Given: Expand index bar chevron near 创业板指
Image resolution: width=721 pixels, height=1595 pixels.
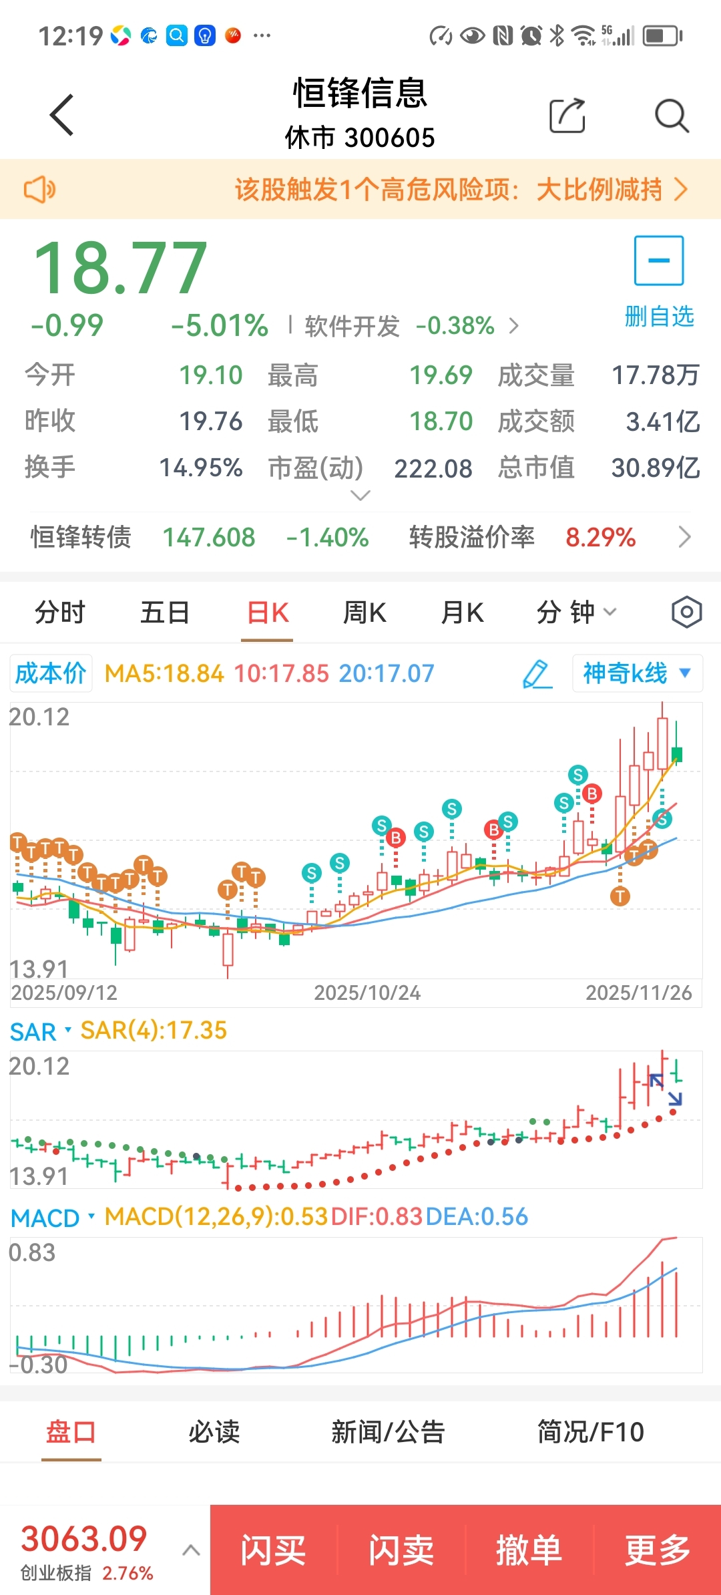Looking at the screenshot, I should click(x=191, y=1550).
